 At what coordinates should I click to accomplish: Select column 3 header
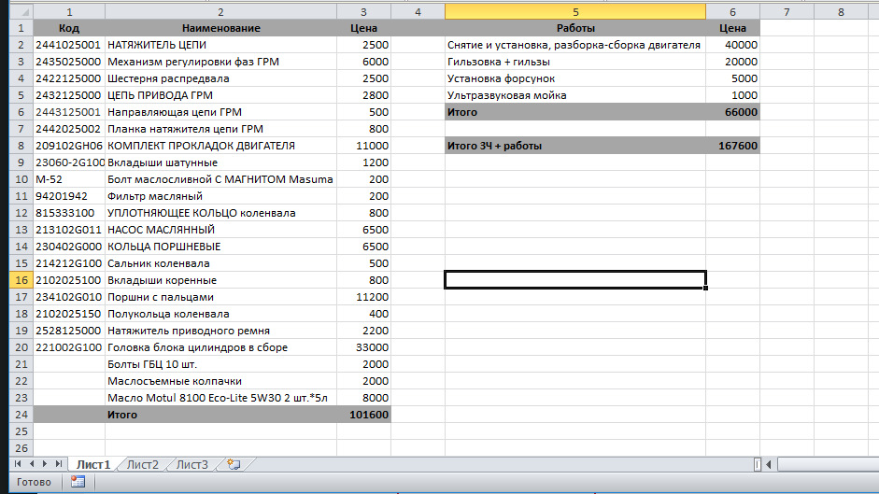click(363, 12)
